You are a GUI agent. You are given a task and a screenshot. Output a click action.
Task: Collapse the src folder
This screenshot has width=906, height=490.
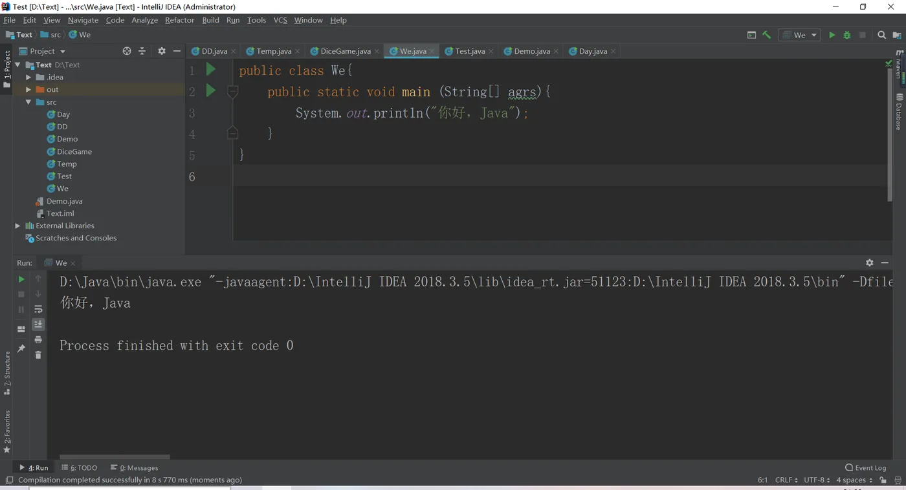[x=28, y=102]
